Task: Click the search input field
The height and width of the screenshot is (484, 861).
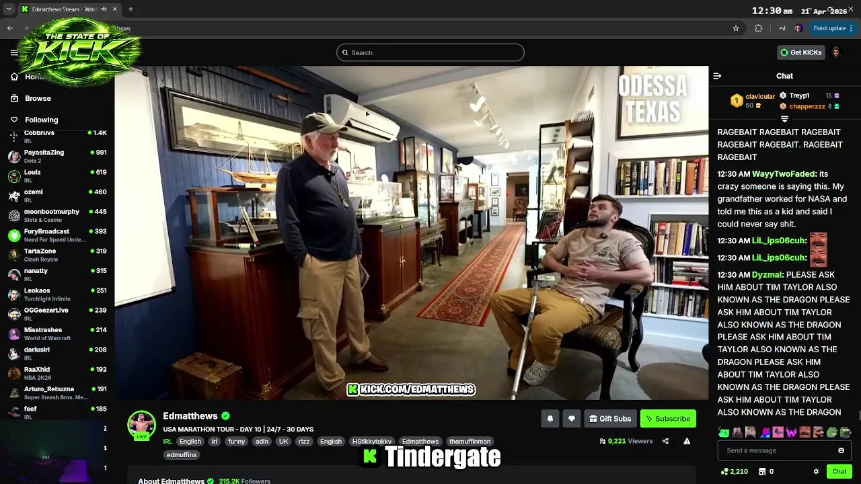Action: (x=430, y=52)
